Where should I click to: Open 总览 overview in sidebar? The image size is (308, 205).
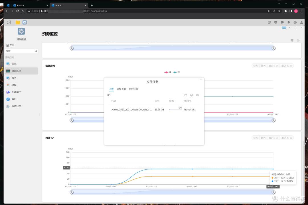(22, 64)
